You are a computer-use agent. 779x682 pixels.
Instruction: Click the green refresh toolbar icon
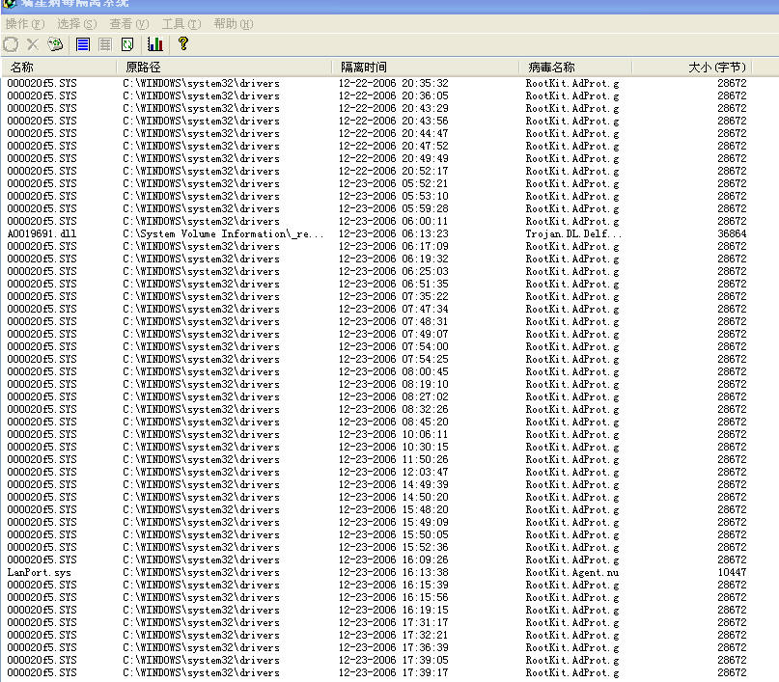pyautogui.click(x=127, y=44)
